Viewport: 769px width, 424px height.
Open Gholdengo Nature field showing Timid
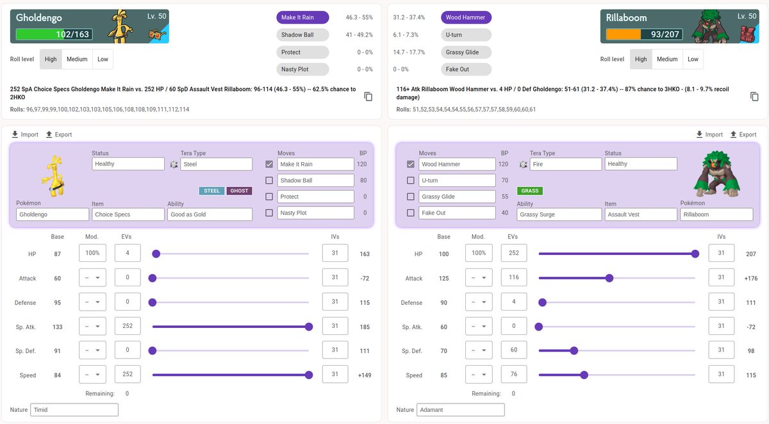click(x=74, y=410)
